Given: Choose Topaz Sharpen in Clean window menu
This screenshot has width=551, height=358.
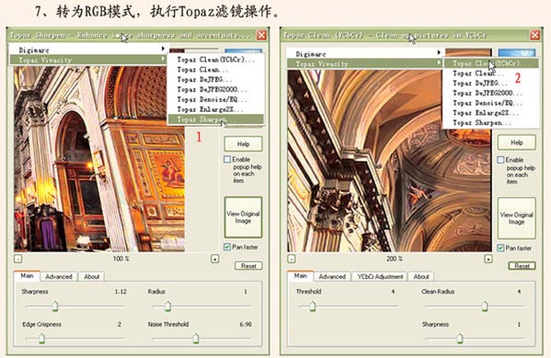Looking at the screenshot, I should coord(491,123).
